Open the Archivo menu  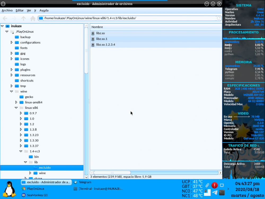pos(7,11)
